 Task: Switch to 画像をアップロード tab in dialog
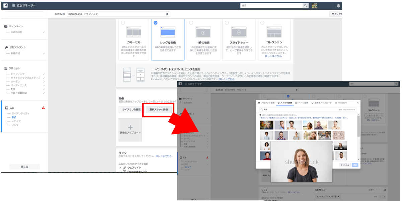(322, 103)
